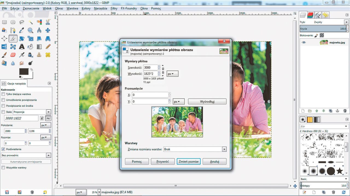The width and height of the screenshot is (350, 196).
Task: Select the Rectangle Select tool
Action: [4, 22]
